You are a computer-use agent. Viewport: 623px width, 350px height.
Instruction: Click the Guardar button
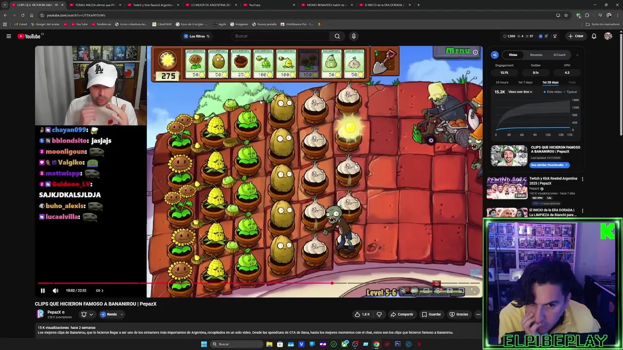(x=431, y=315)
